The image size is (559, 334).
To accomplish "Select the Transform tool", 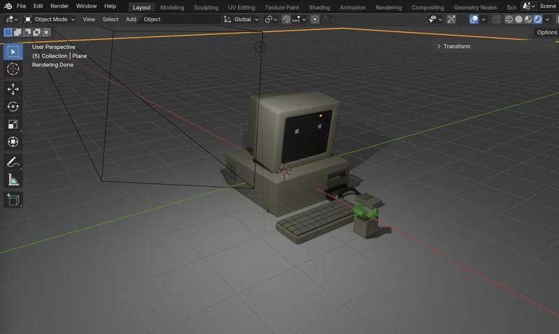I will pos(13,142).
